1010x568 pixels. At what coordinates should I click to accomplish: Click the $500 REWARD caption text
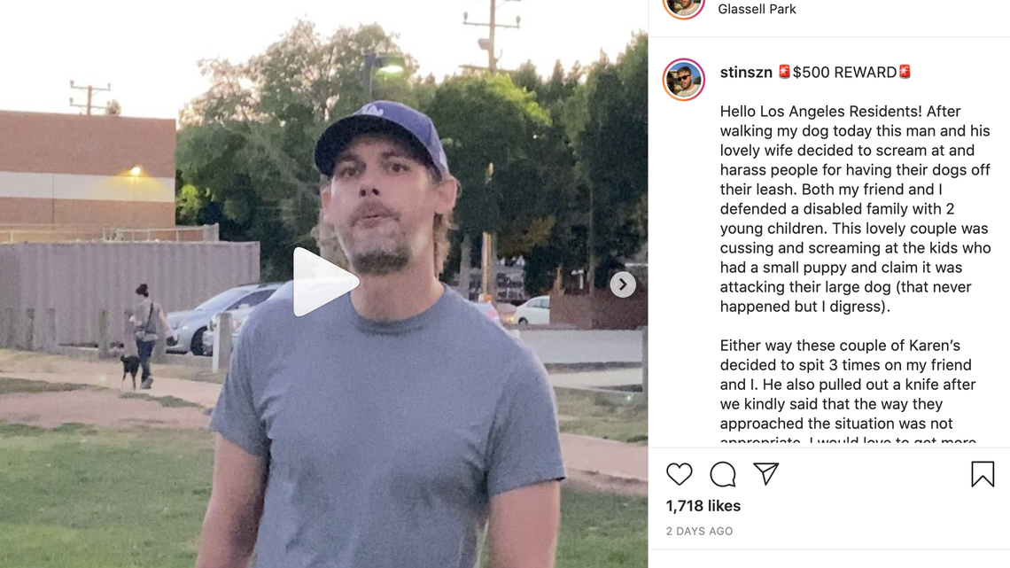click(844, 73)
